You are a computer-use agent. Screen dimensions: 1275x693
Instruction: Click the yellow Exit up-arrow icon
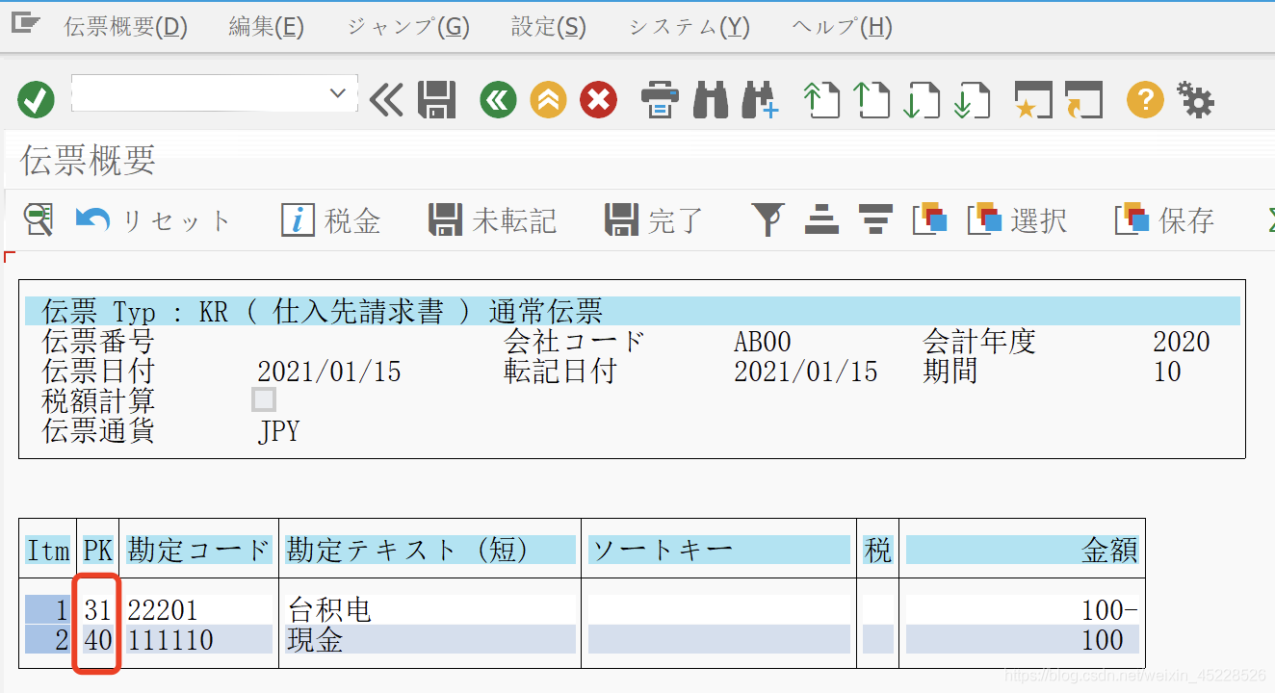pos(548,99)
